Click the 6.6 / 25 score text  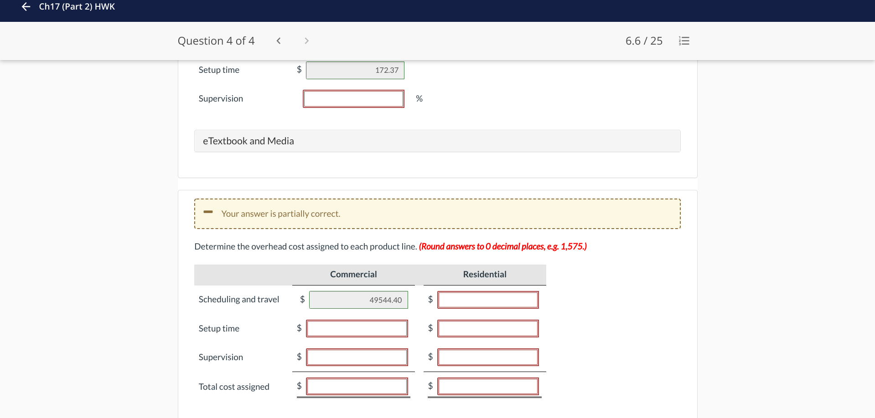coord(644,41)
